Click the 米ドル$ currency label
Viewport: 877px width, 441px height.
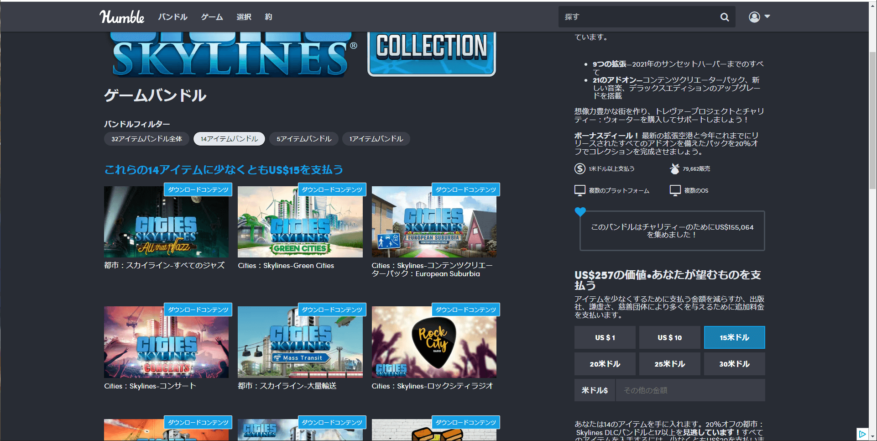[595, 390]
